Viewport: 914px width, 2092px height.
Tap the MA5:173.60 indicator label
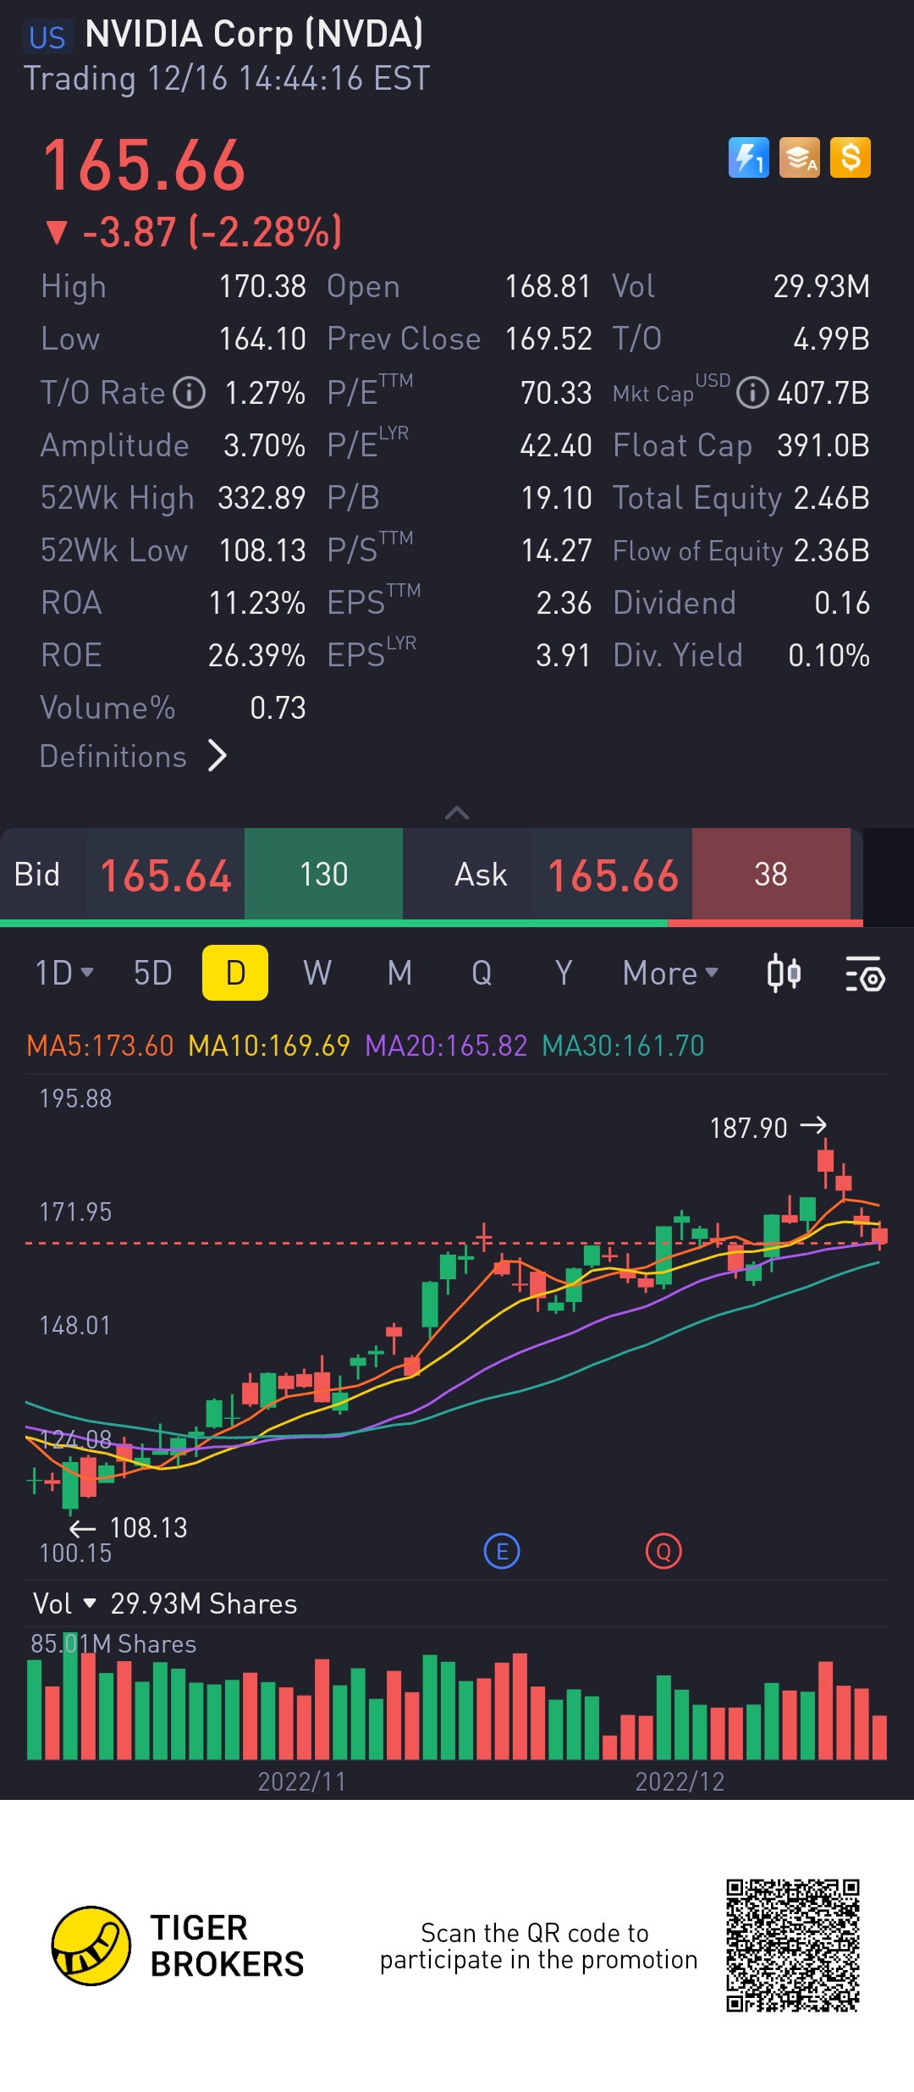pos(100,1046)
